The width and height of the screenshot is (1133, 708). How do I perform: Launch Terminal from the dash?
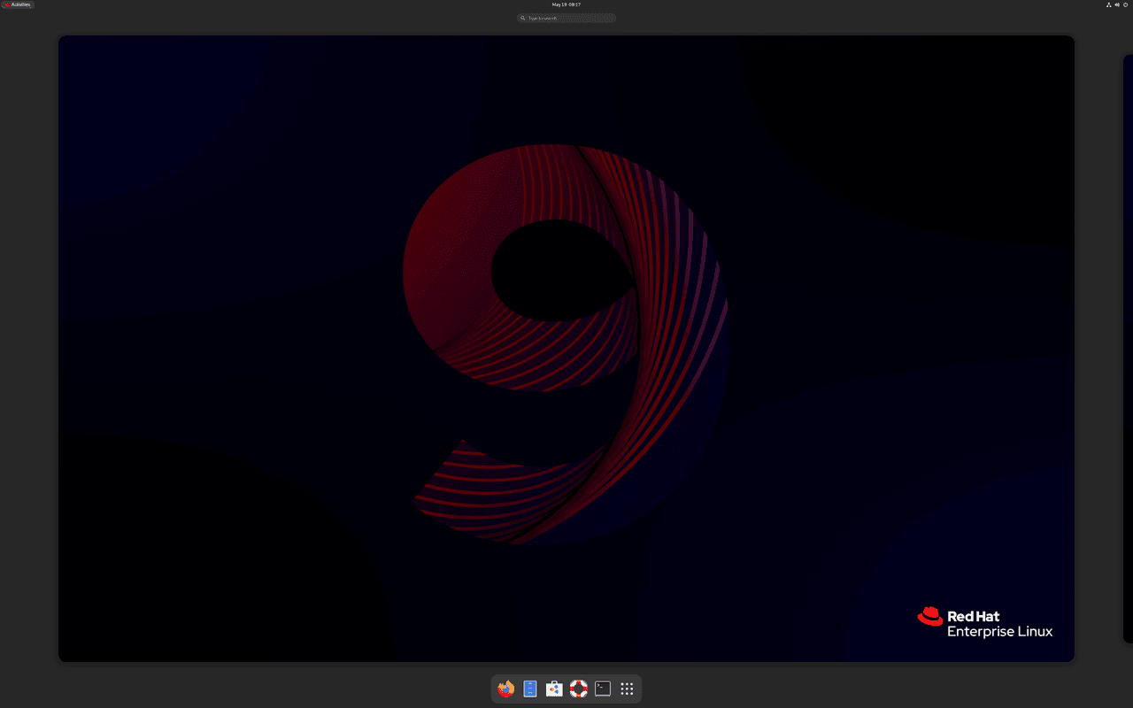602,689
